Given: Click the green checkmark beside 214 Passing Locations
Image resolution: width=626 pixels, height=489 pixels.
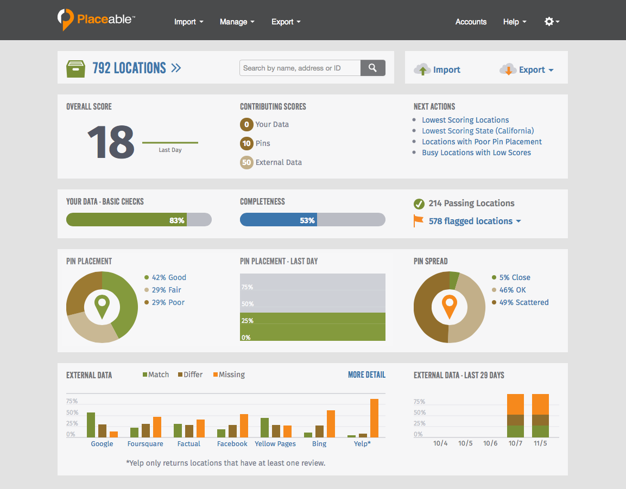Looking at the screenshot, I should coord(419,204).
